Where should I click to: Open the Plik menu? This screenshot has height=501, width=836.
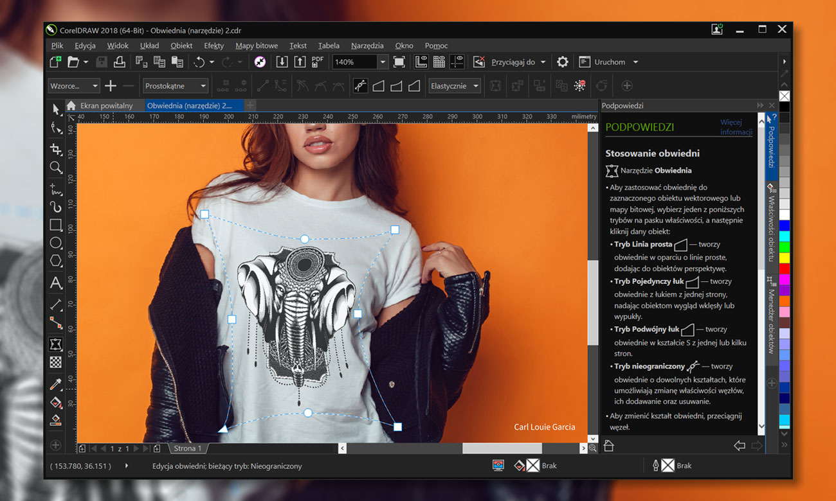click(x=57, y=46)
